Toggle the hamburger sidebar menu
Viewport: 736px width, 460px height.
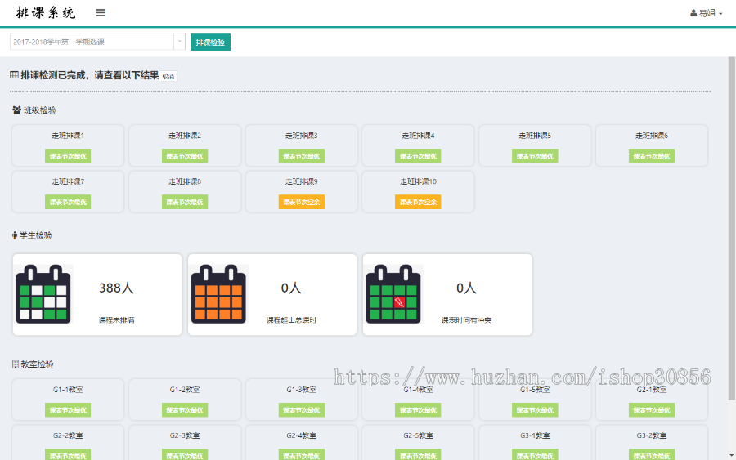[x=101, y=13]
